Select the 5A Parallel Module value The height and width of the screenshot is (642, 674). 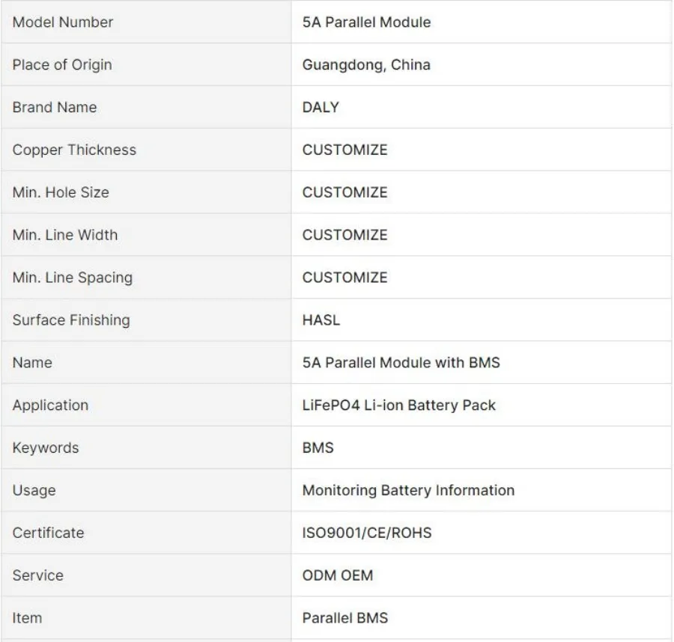(x=366, y=22)
